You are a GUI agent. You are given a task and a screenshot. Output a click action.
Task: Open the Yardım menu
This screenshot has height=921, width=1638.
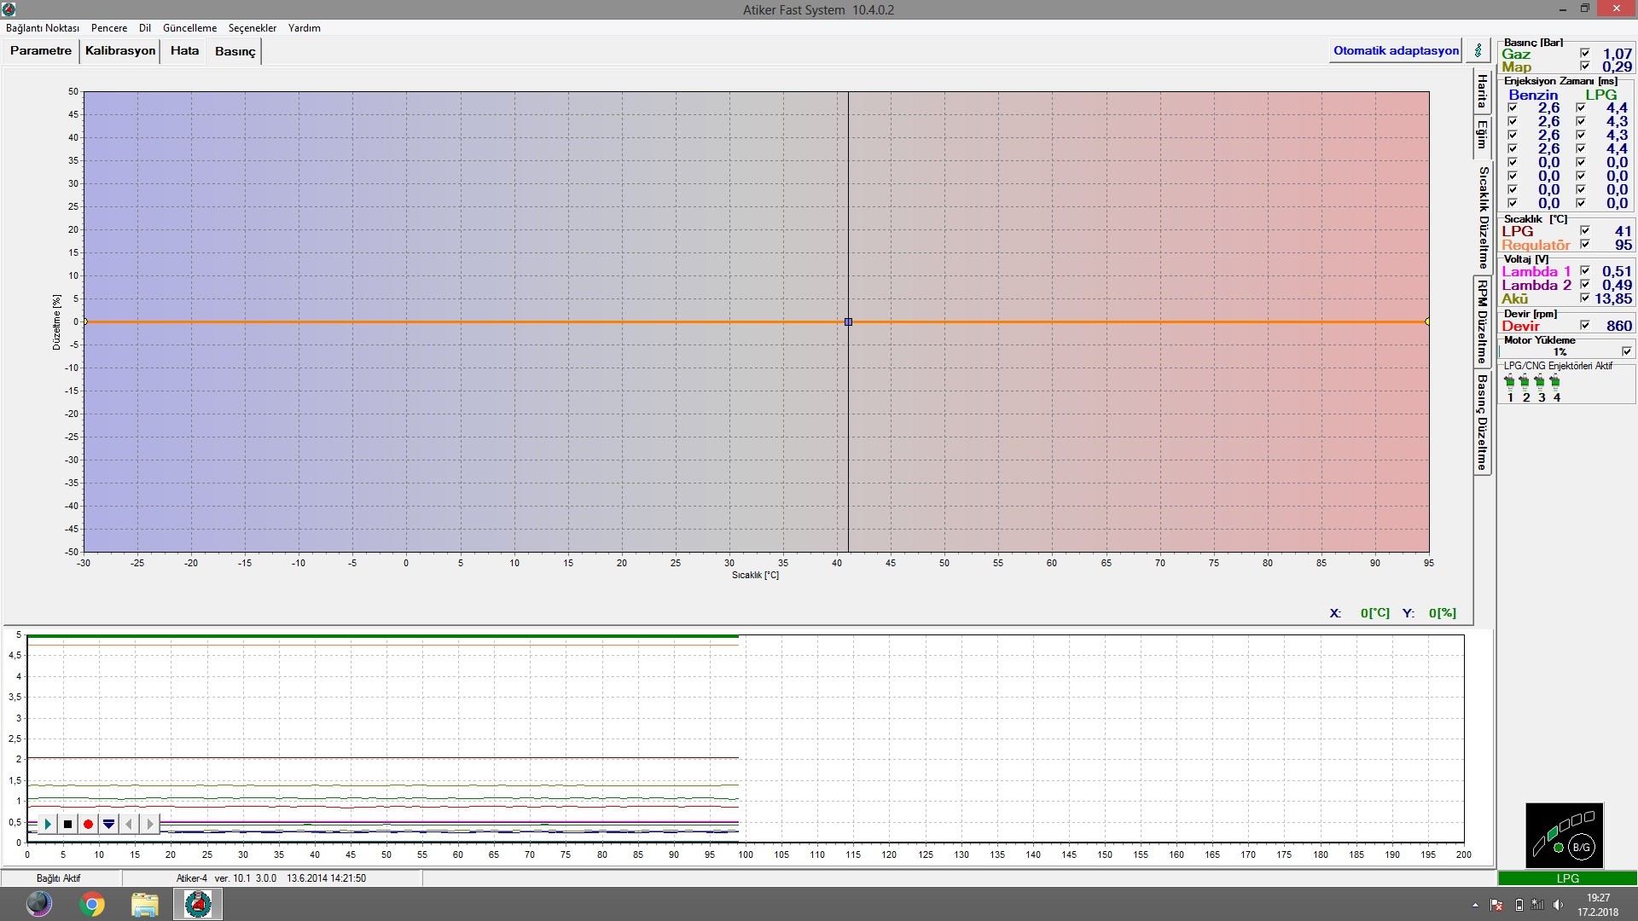coord(305,28)
